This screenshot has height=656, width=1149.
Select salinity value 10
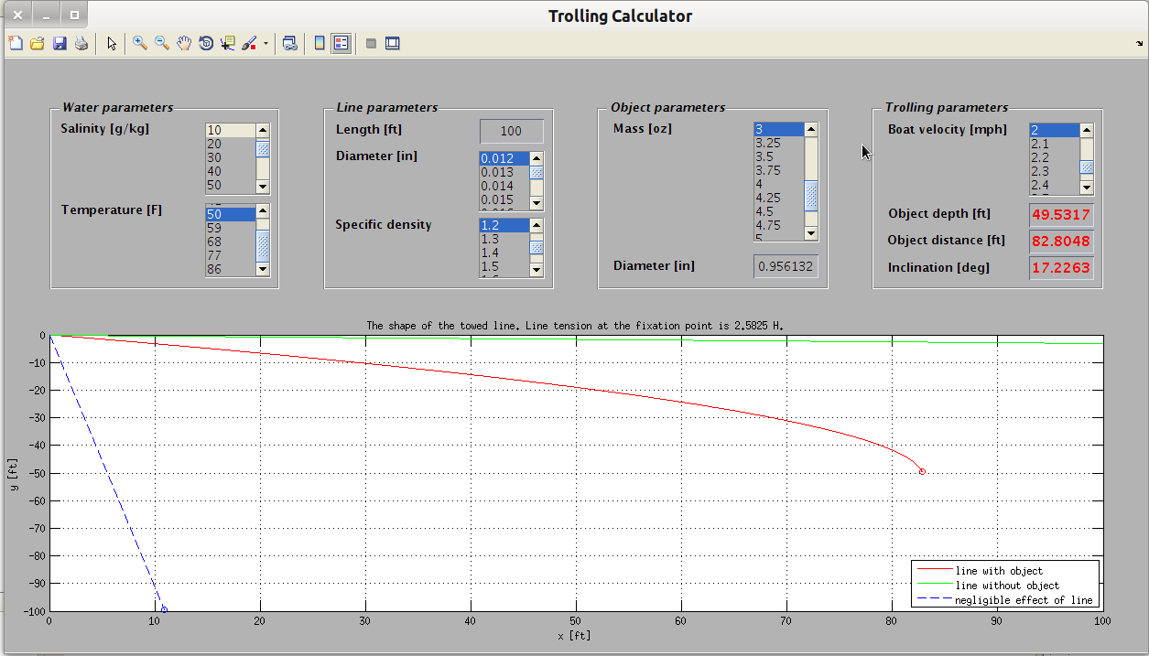coord(231,130)
